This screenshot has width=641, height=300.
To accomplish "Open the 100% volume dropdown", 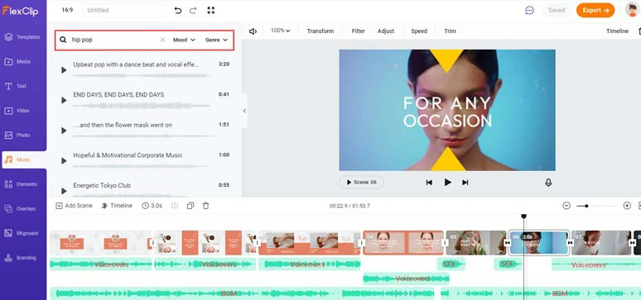I will [x=281, y=31].
